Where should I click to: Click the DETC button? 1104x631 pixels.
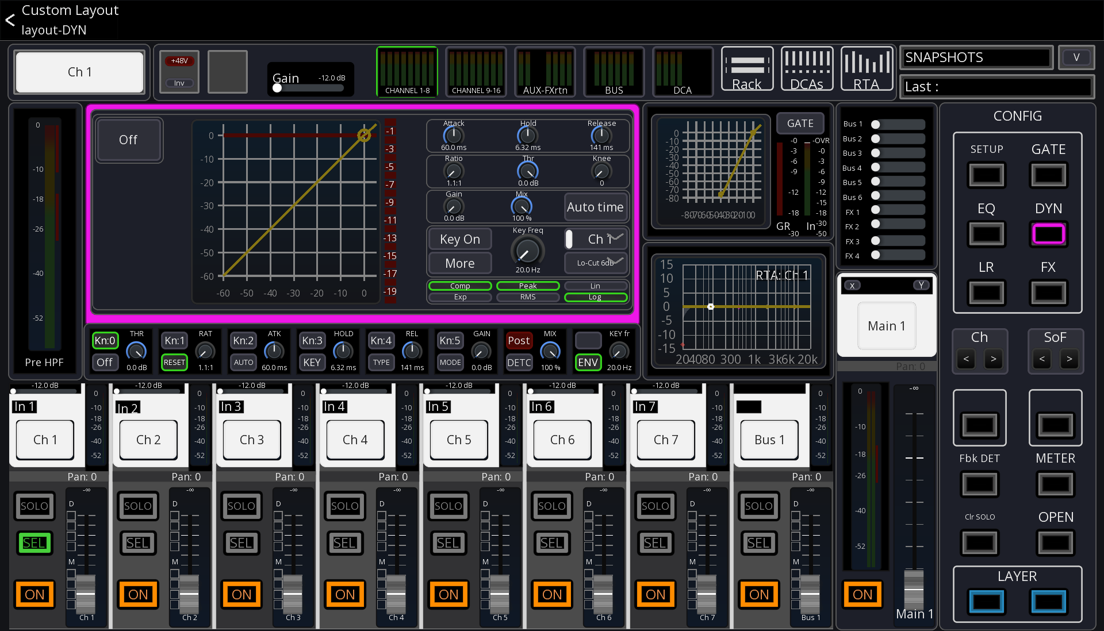(x=519, y=363)
